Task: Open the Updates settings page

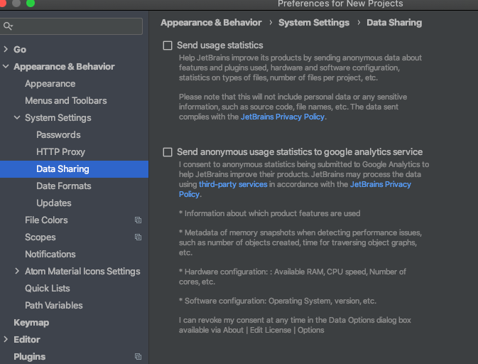Action: (x=54, y=203)
